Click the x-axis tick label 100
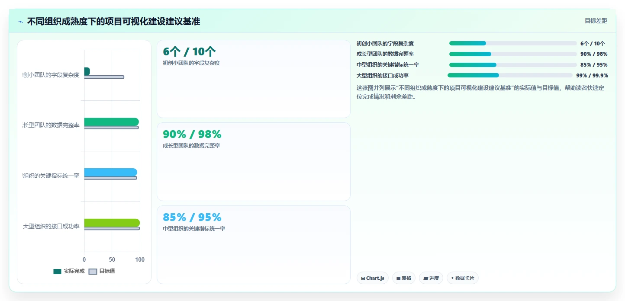 coord(139,259)
